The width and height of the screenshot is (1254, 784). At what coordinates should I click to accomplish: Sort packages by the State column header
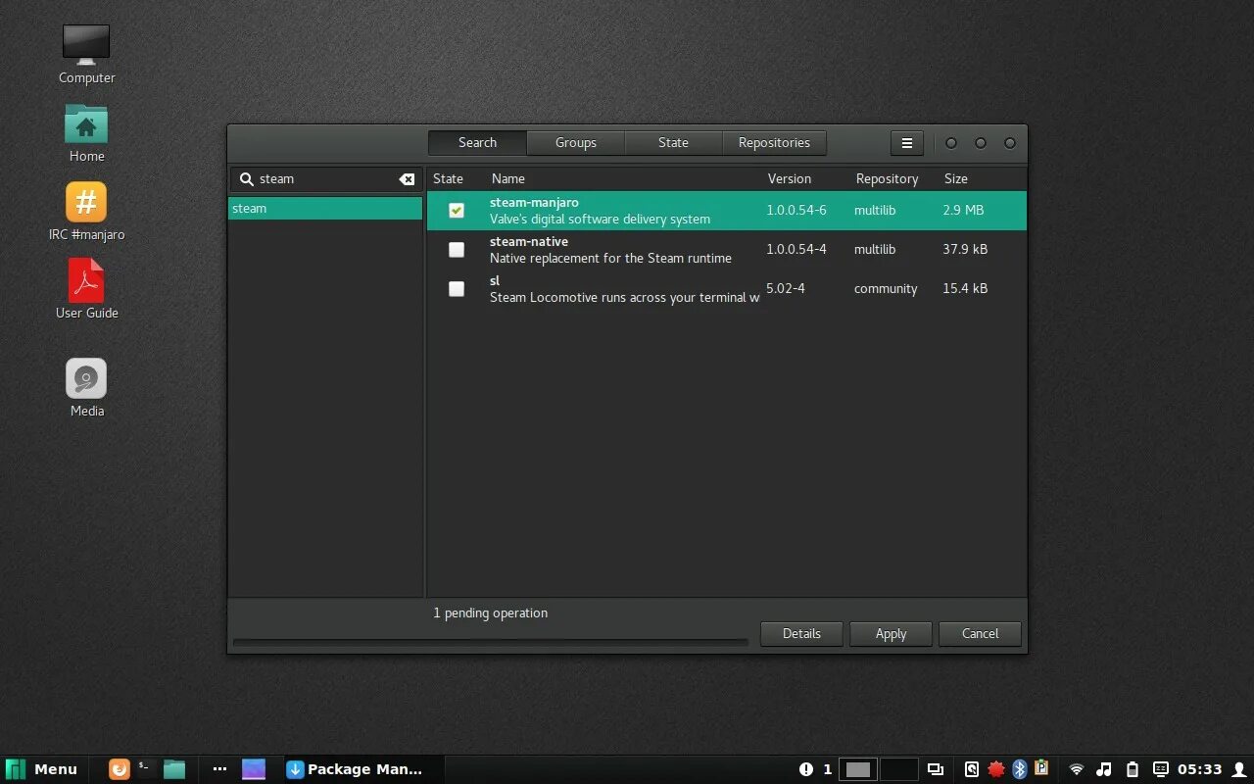[x=448, y=179]
